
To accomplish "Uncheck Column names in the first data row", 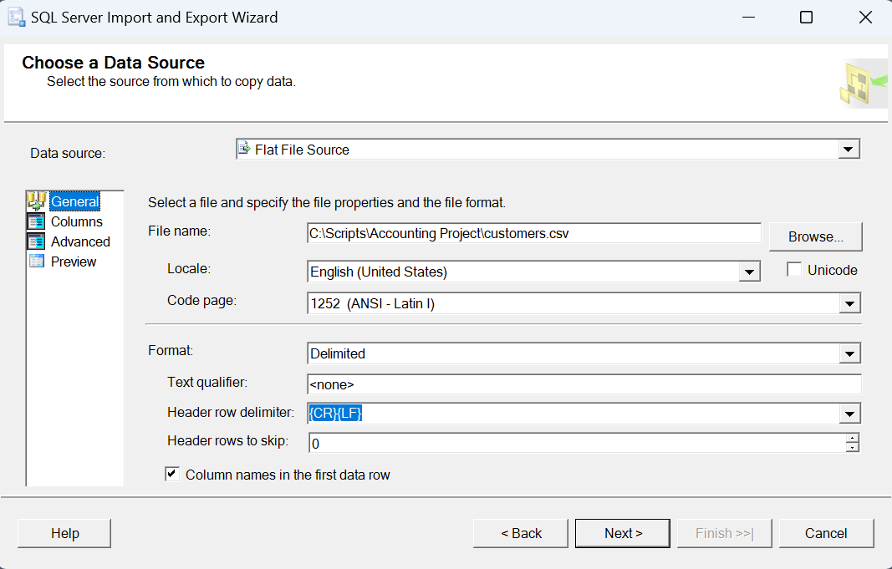I will point(172,474).
